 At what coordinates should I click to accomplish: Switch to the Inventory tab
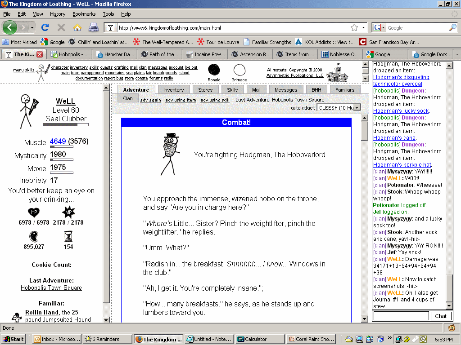[x=173, y=90]
